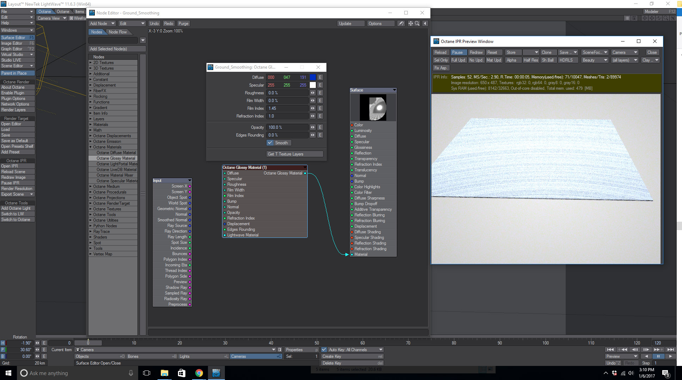Open File Explorer from the taskbar
Viewport: 682px width, 380px height.
(165, 373)
